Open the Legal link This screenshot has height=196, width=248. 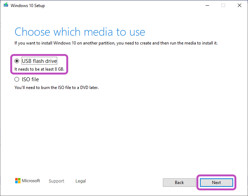(x=81, y=181)
